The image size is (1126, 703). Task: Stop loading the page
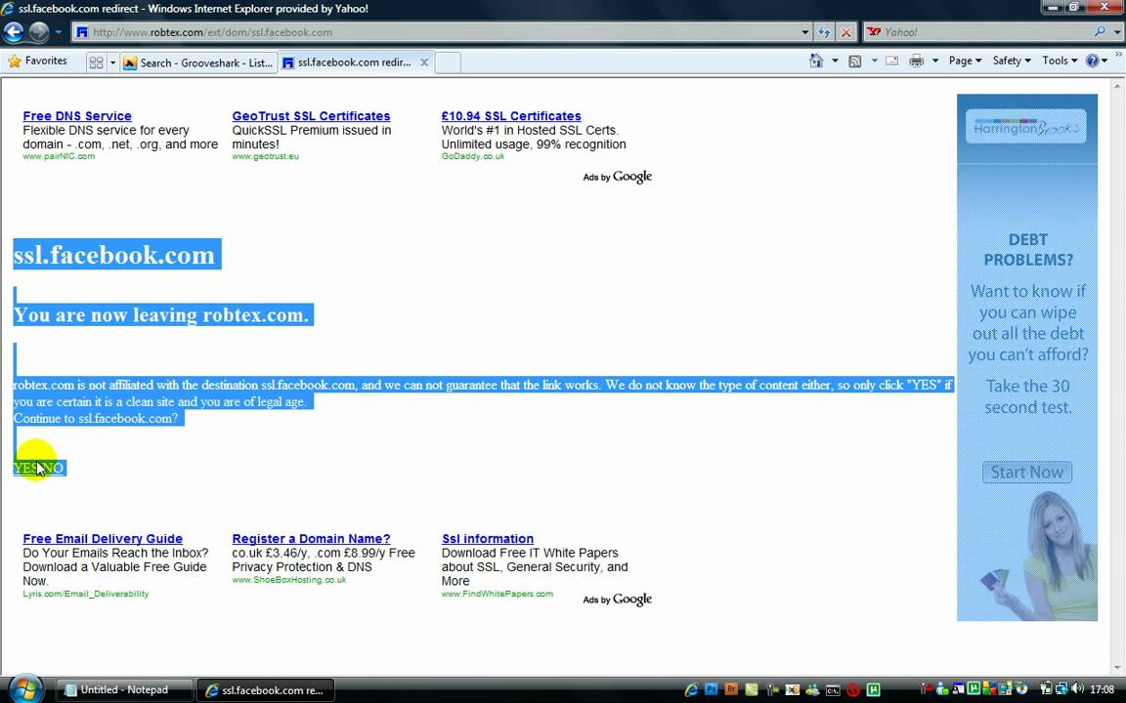click(845, 32)
